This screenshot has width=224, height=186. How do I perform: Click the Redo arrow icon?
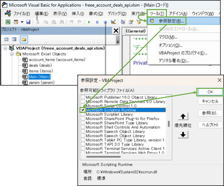point(79,22)
